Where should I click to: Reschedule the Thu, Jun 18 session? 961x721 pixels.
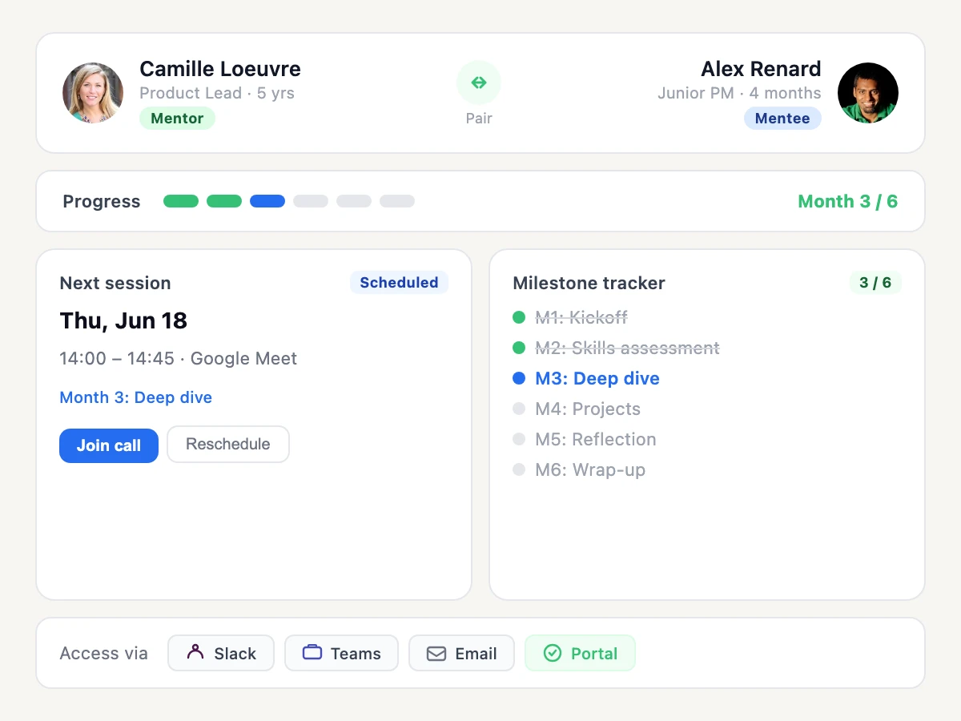click(228, 445)
